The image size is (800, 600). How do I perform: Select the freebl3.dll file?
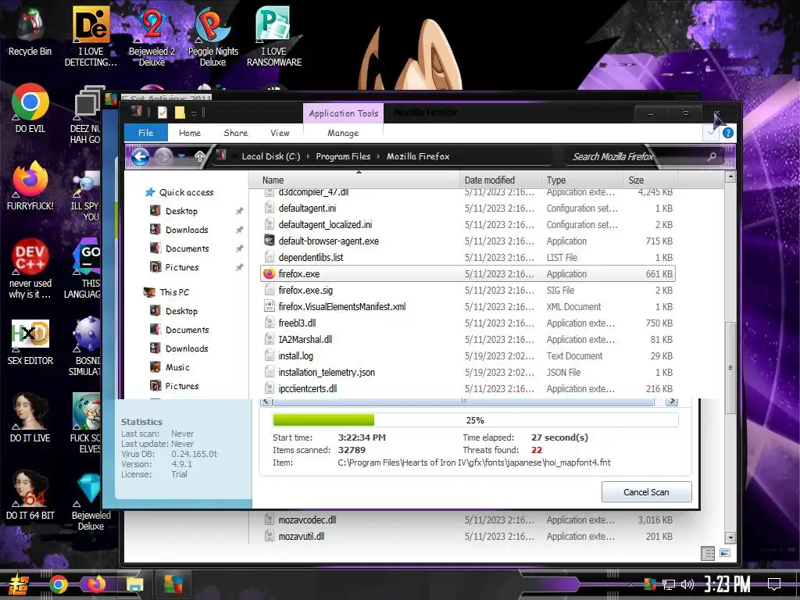(468, 323)
